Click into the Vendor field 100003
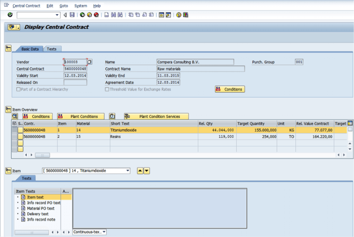The width and height of the screenshot is (354, 237). click(75, 62)
